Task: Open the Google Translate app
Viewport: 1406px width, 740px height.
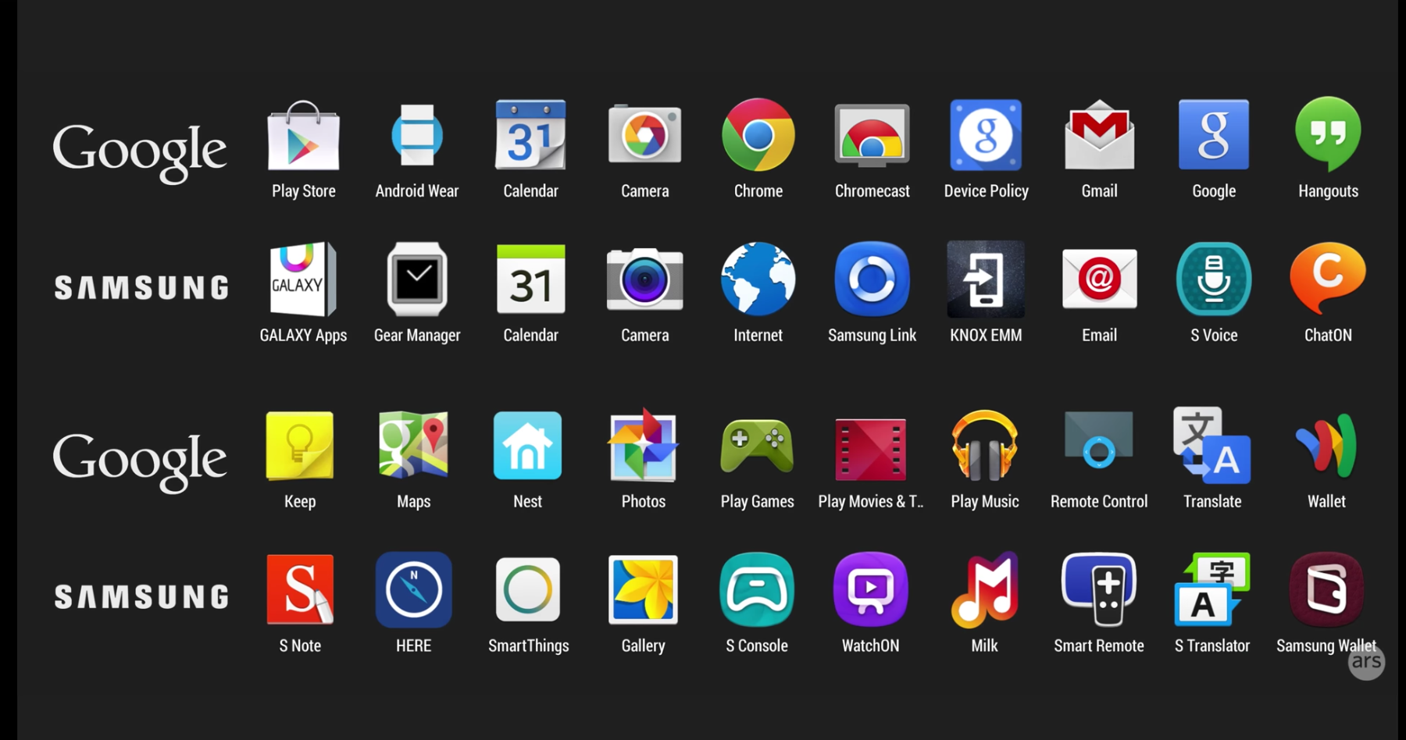Action: [1212, 445]
